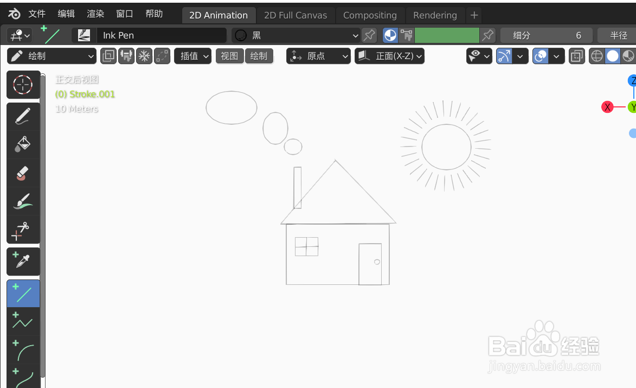Toggle draw strokes on back
Screen dimensions: 636x388
point(108,56)
